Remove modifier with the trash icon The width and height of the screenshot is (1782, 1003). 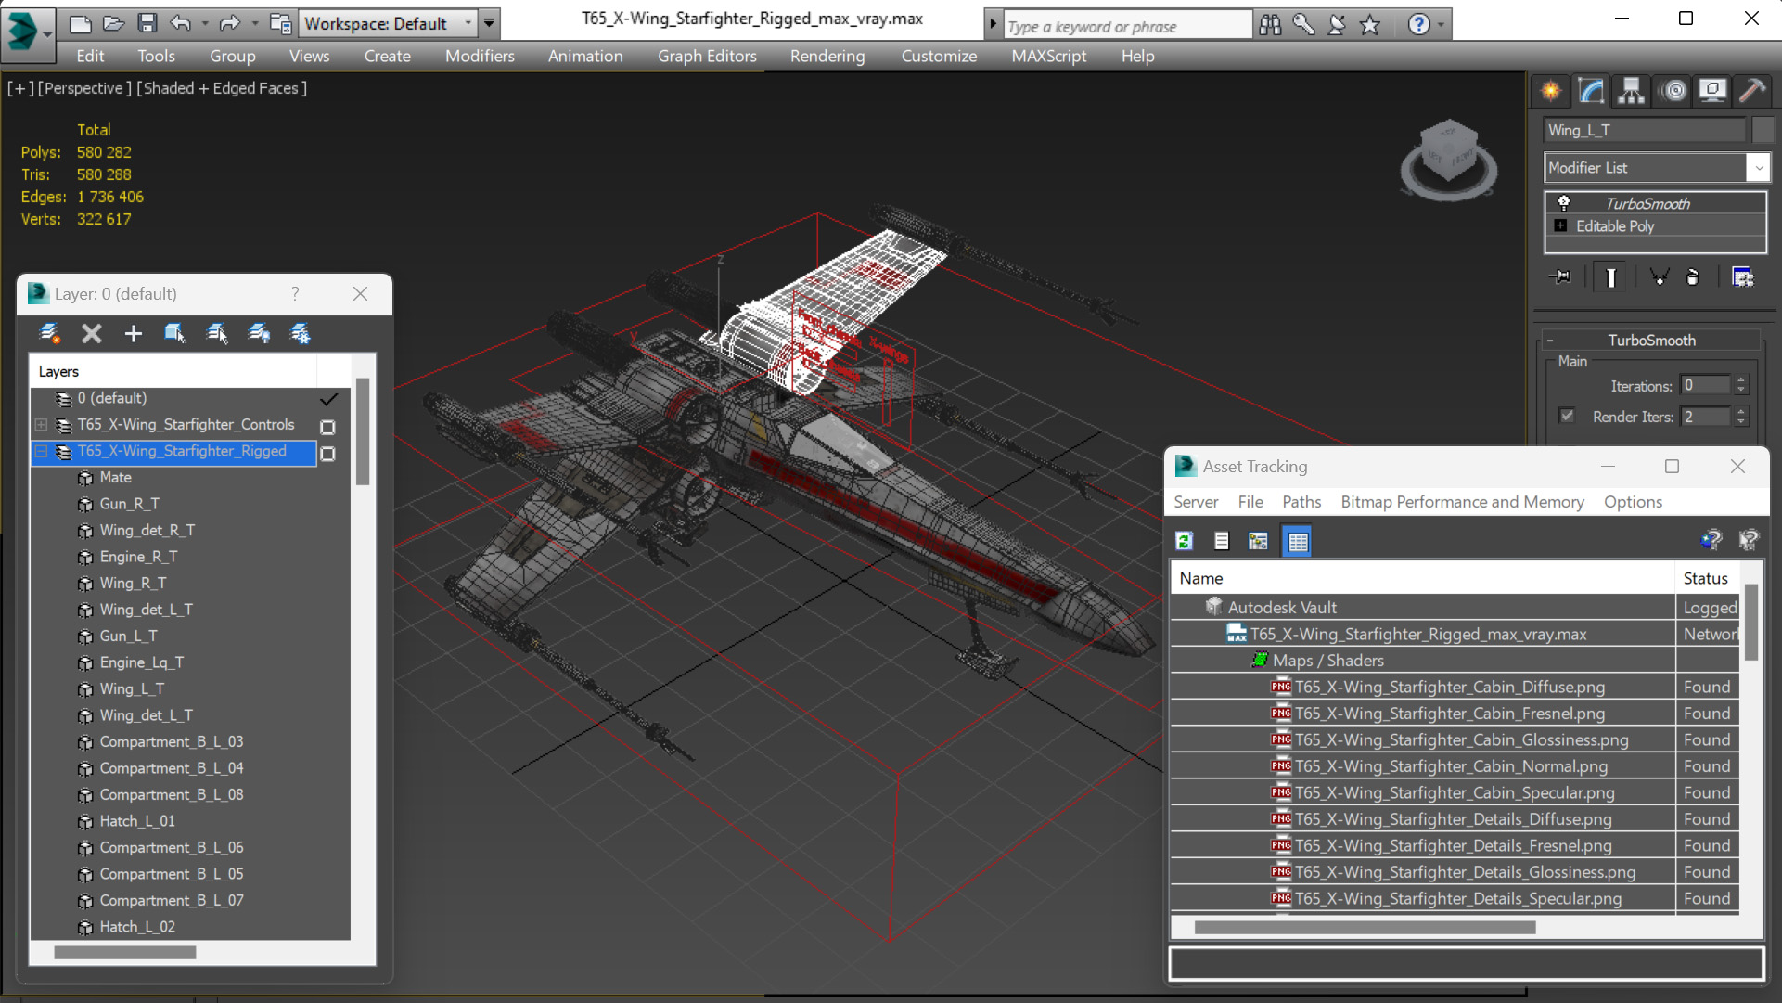(x=1693, y=277)
